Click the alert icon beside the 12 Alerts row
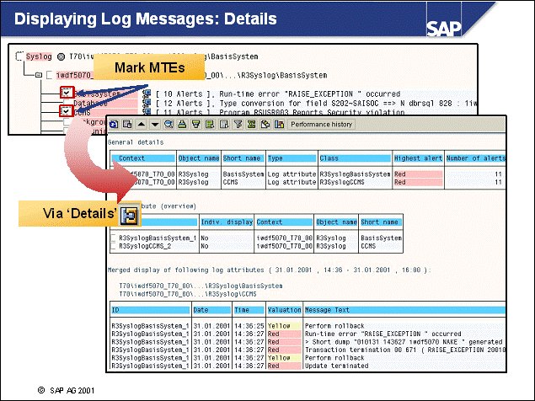This screenshot has width=535, height=401. click(x=147, y=101)
